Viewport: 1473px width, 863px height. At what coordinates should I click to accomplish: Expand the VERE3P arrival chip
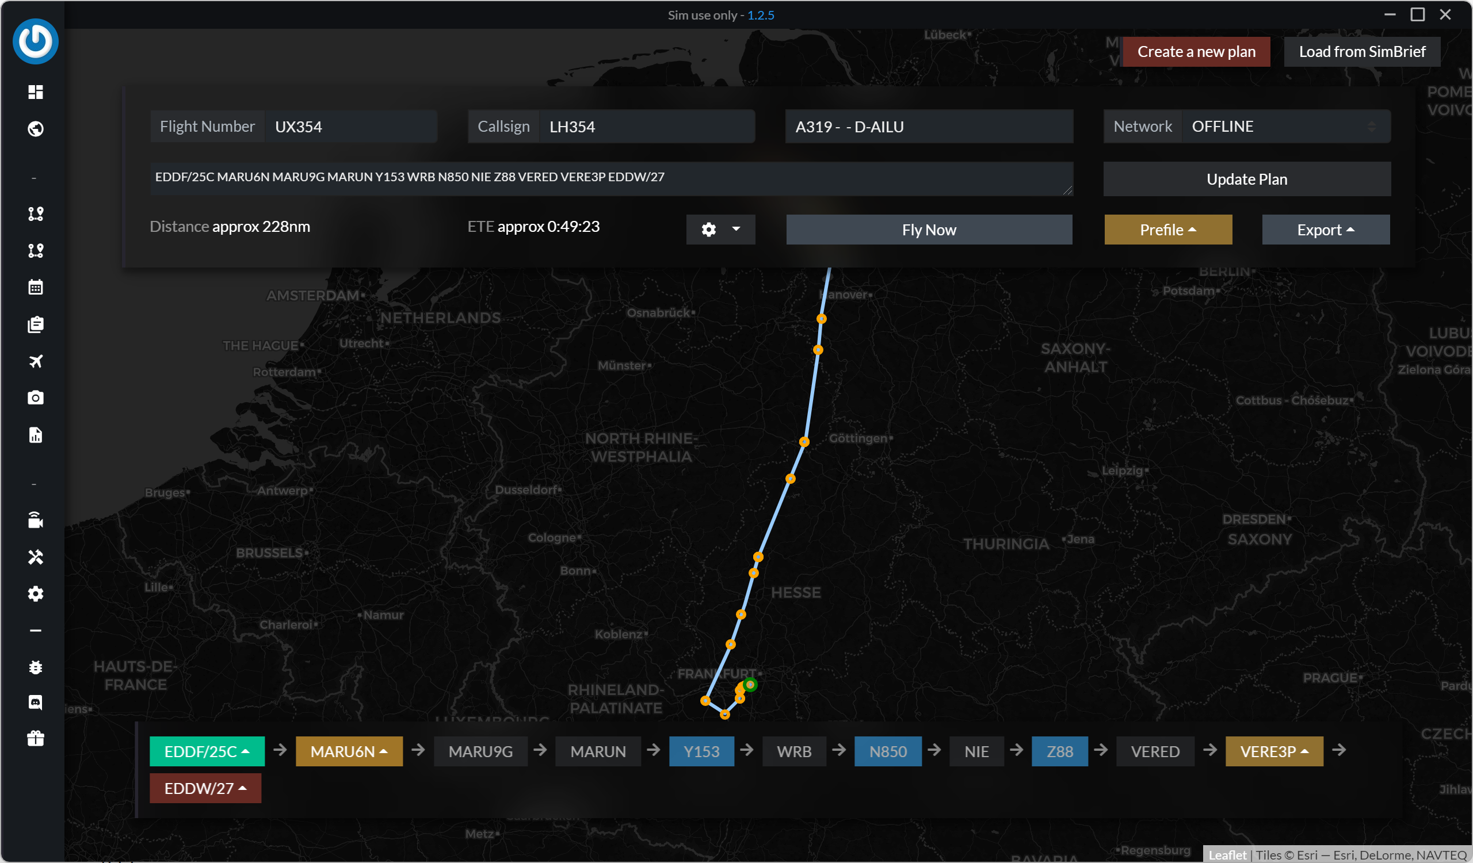pyautogui.click(x=1274, y=751)
